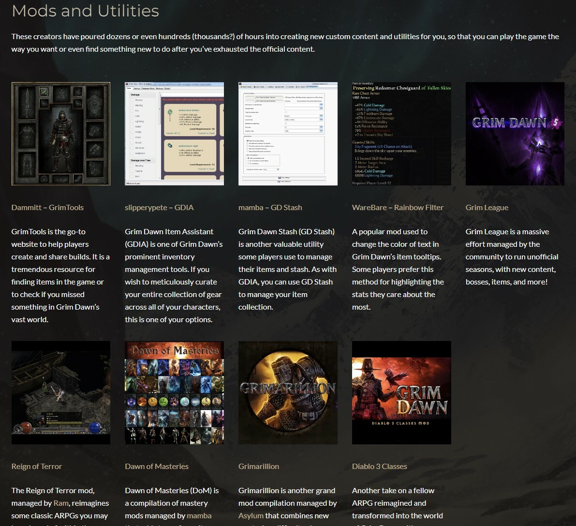Follow the Ram link in Reign of Terror description
Viewport: 576px width, 526px height.
61,503
